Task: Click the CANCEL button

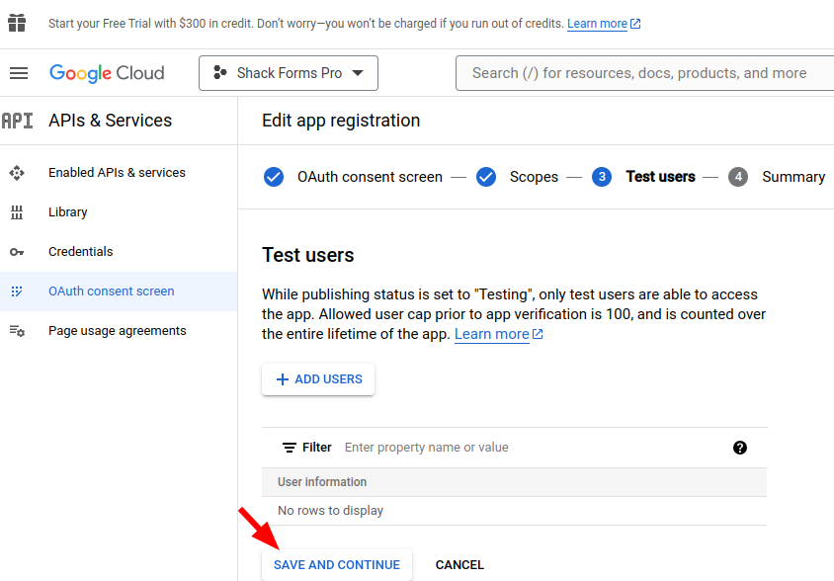Action: 459,565
